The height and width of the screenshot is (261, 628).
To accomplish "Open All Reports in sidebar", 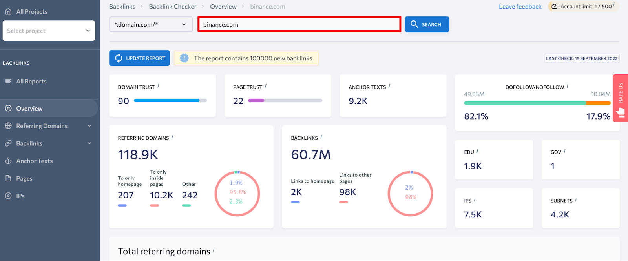I will 31,81.
